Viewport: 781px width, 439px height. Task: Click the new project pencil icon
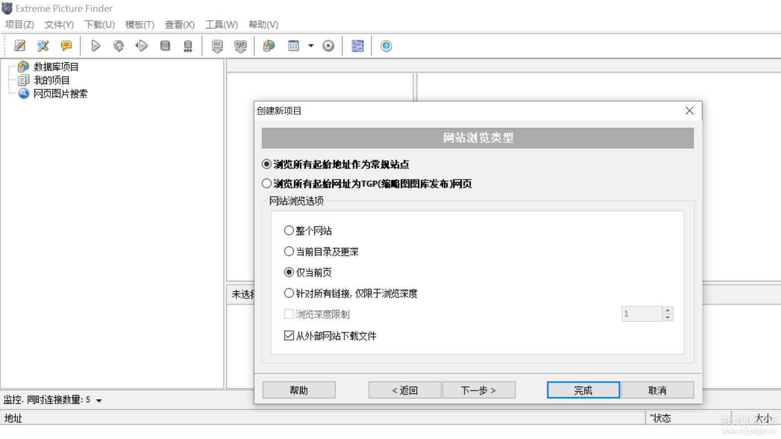19,46
